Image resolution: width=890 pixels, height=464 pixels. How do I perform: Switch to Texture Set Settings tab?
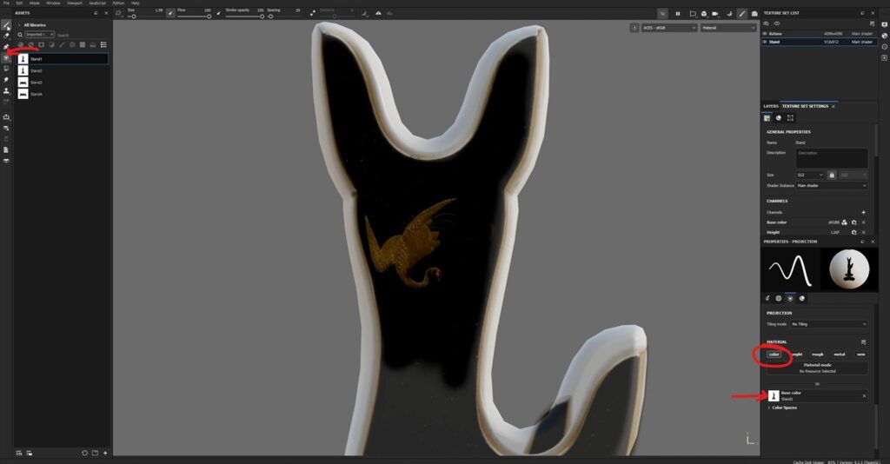pyautogui.click(x=805, y=106)
